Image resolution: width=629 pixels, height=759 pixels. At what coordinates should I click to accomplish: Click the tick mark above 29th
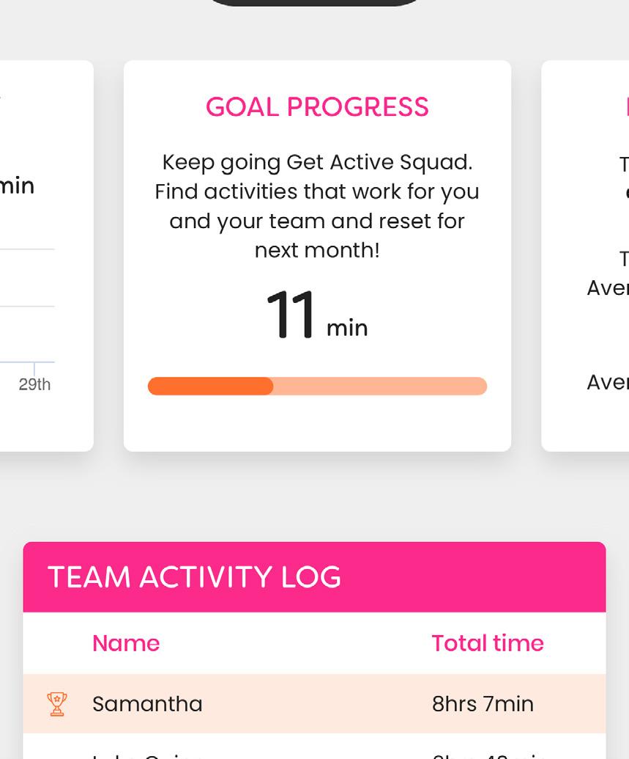(34, 368)
